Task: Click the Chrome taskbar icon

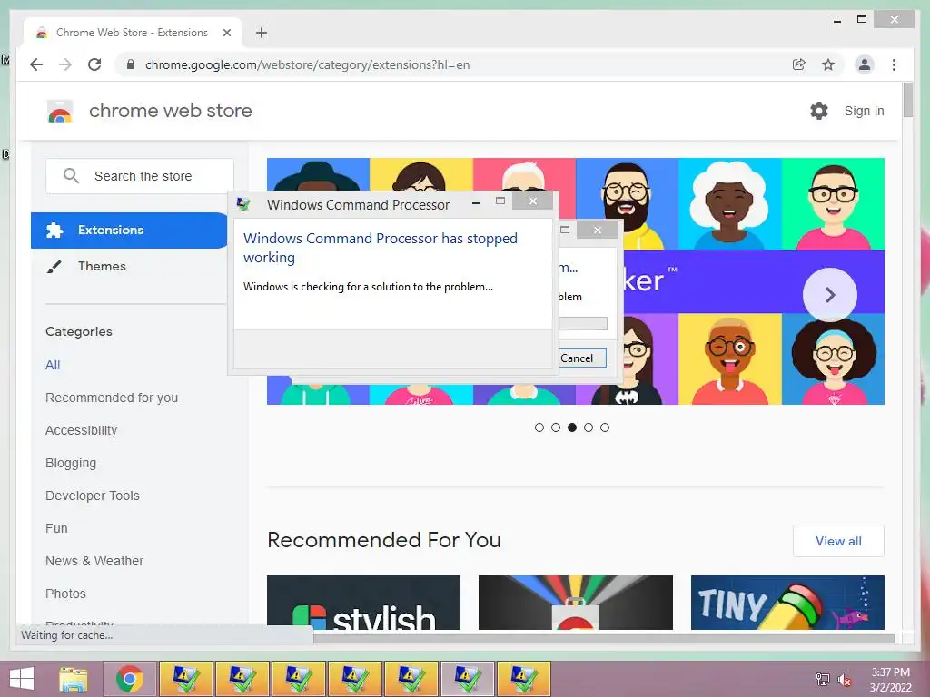Action: [130, 679]
